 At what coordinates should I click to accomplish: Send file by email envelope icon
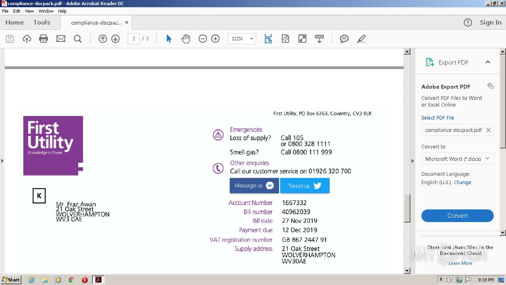61,39
